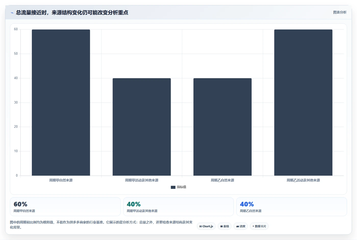Click the y-axis tick label 40

click(16, 78)
